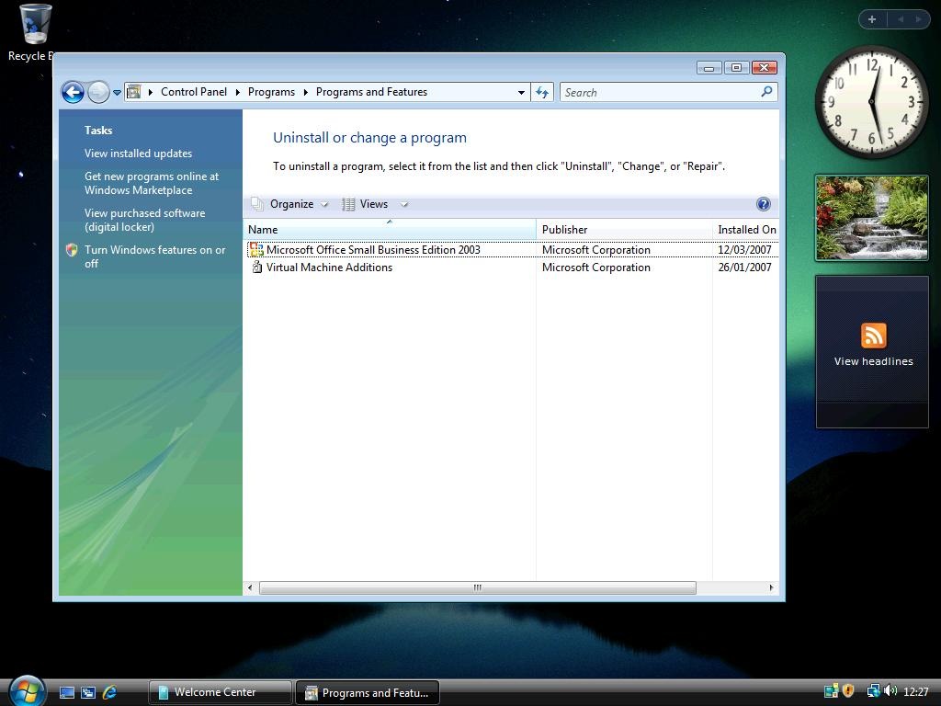Open Get new programs at Windows Marketplace

tap(152, 183)
